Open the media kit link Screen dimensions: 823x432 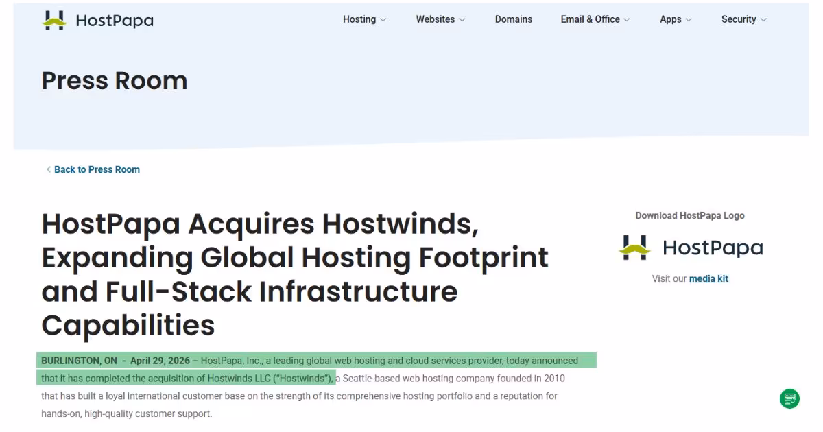pos(708,278)
